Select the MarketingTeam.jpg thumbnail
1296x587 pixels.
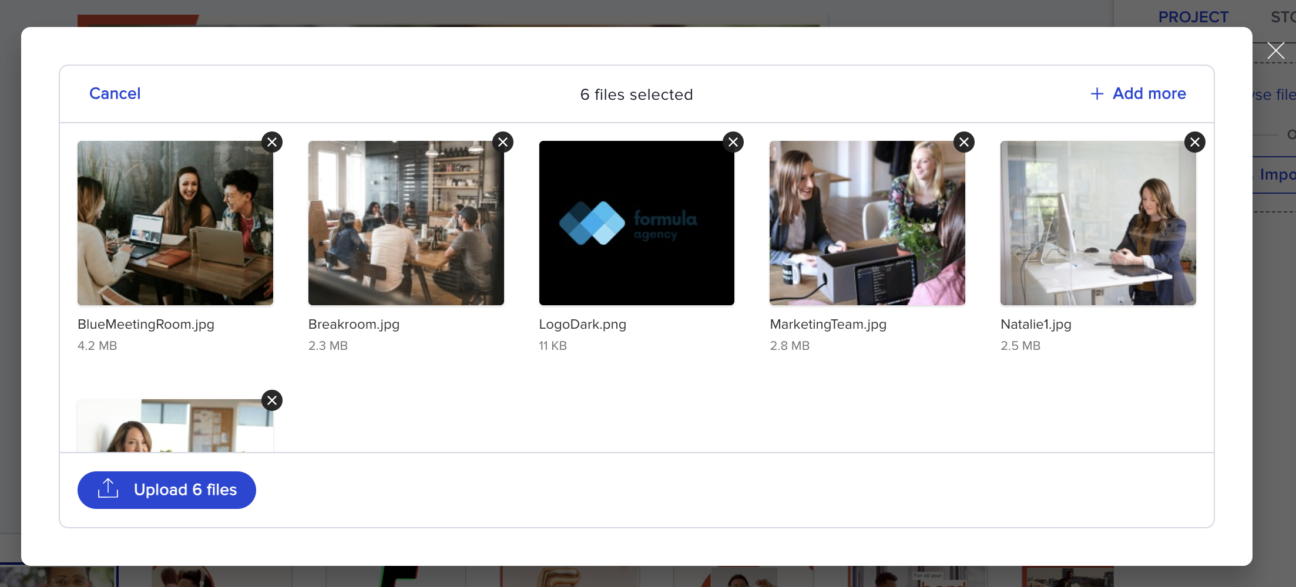[x=867, y=223]
